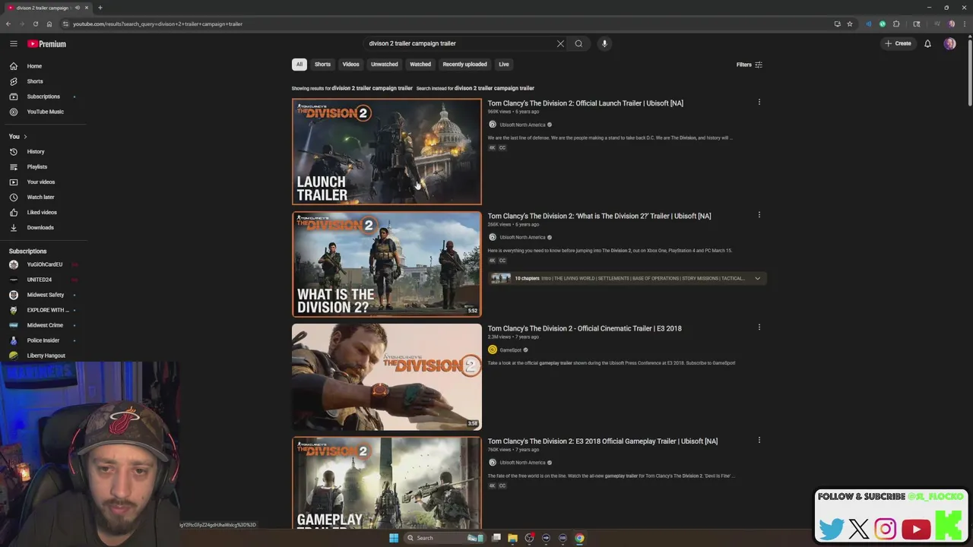Image resolution: width=973 pixels, height=547 pixels.
Task: Open YuGiOhCardEU subscription channel
Action: (44, 264)
